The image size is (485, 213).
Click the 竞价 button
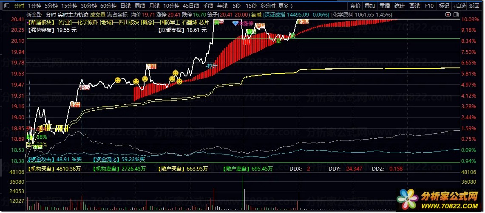pos(355,6)
